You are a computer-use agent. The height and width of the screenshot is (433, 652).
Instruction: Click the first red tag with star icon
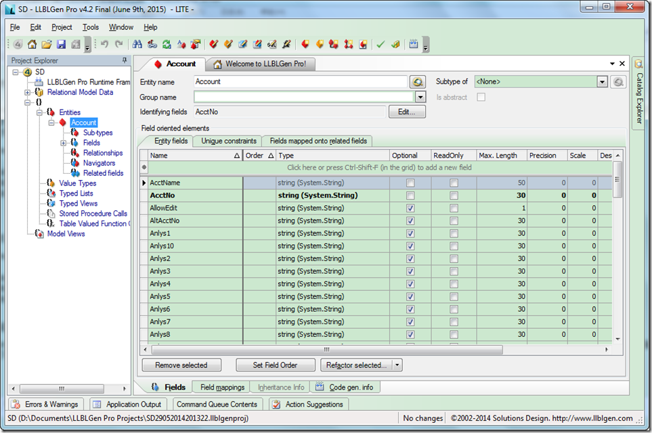click(305, 44)
